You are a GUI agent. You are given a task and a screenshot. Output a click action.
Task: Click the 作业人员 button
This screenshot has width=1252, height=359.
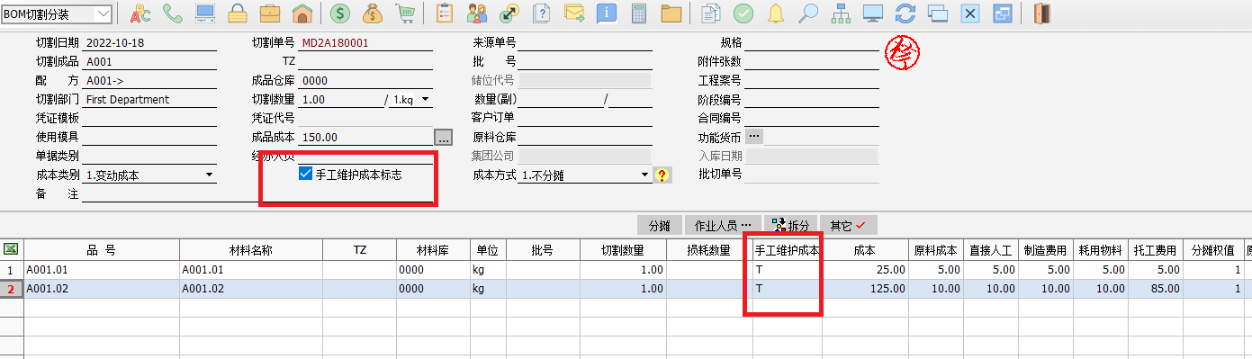722,226
